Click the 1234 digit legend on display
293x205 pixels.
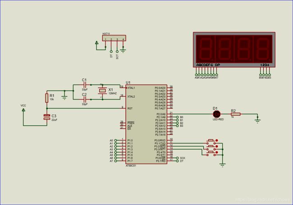265,65
